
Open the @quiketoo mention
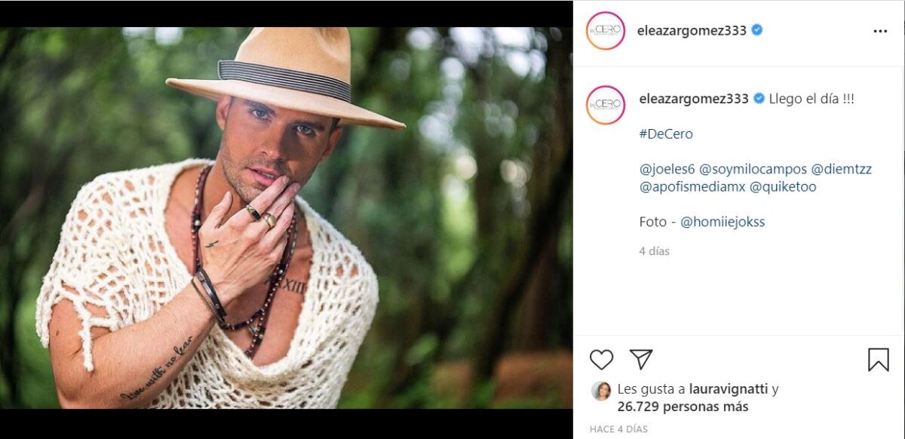(783, 186)
